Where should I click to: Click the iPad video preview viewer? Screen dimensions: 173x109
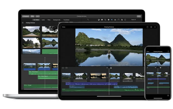[109, 47]
